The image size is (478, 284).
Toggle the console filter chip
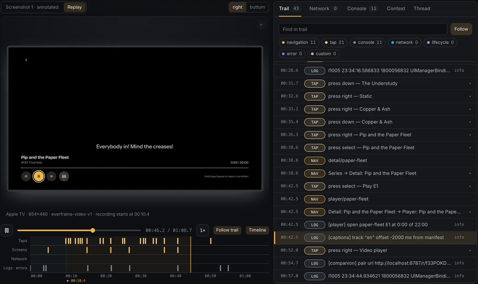coord(368,43)
